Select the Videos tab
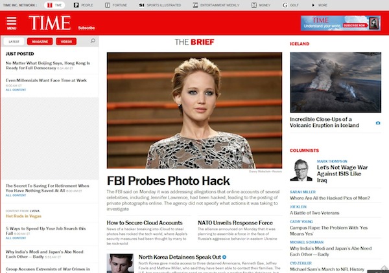This screenshot has width=389, height=273. pyautogui.click(x=66, y=41)
